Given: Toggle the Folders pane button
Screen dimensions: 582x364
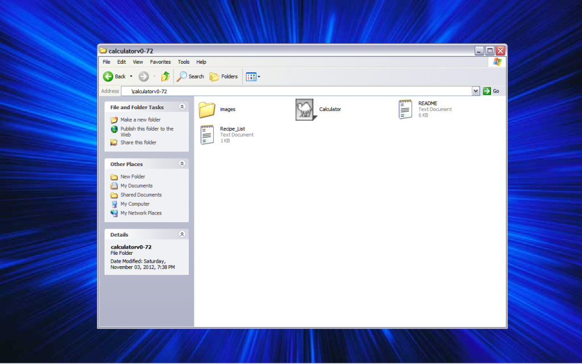Looking at the screenshot, I should 223,77.
